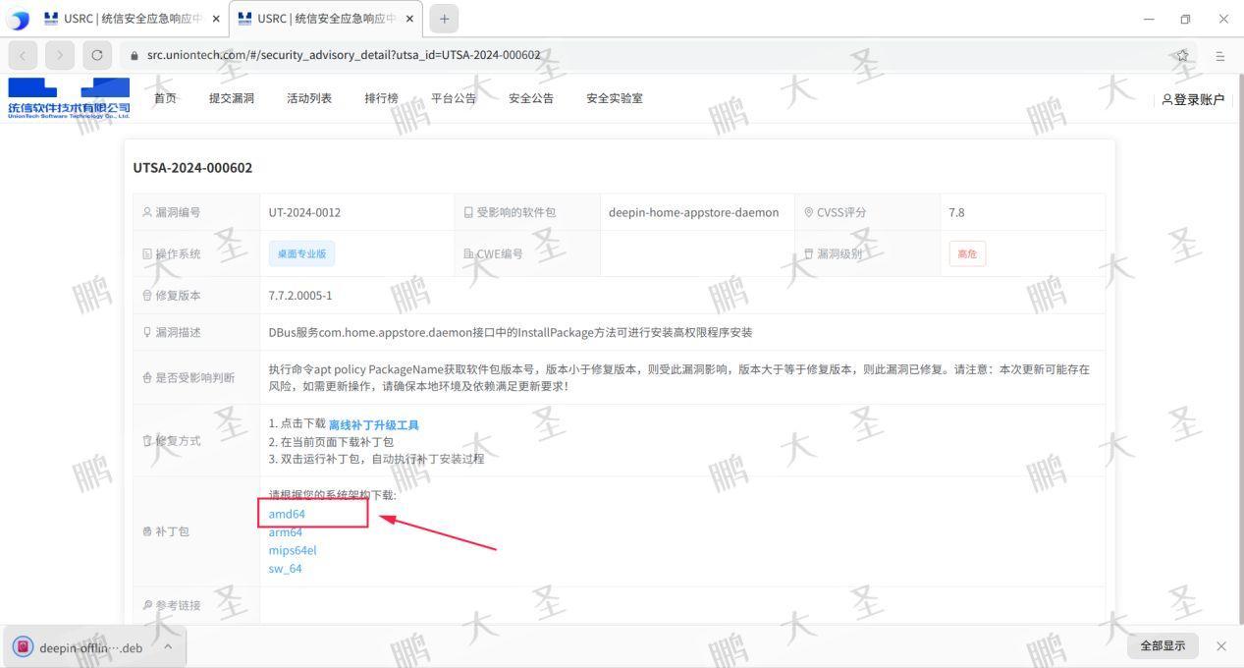Click the 参考链接 label
The width and height of the screenshot is (1244, 668).
pos(178,605)
